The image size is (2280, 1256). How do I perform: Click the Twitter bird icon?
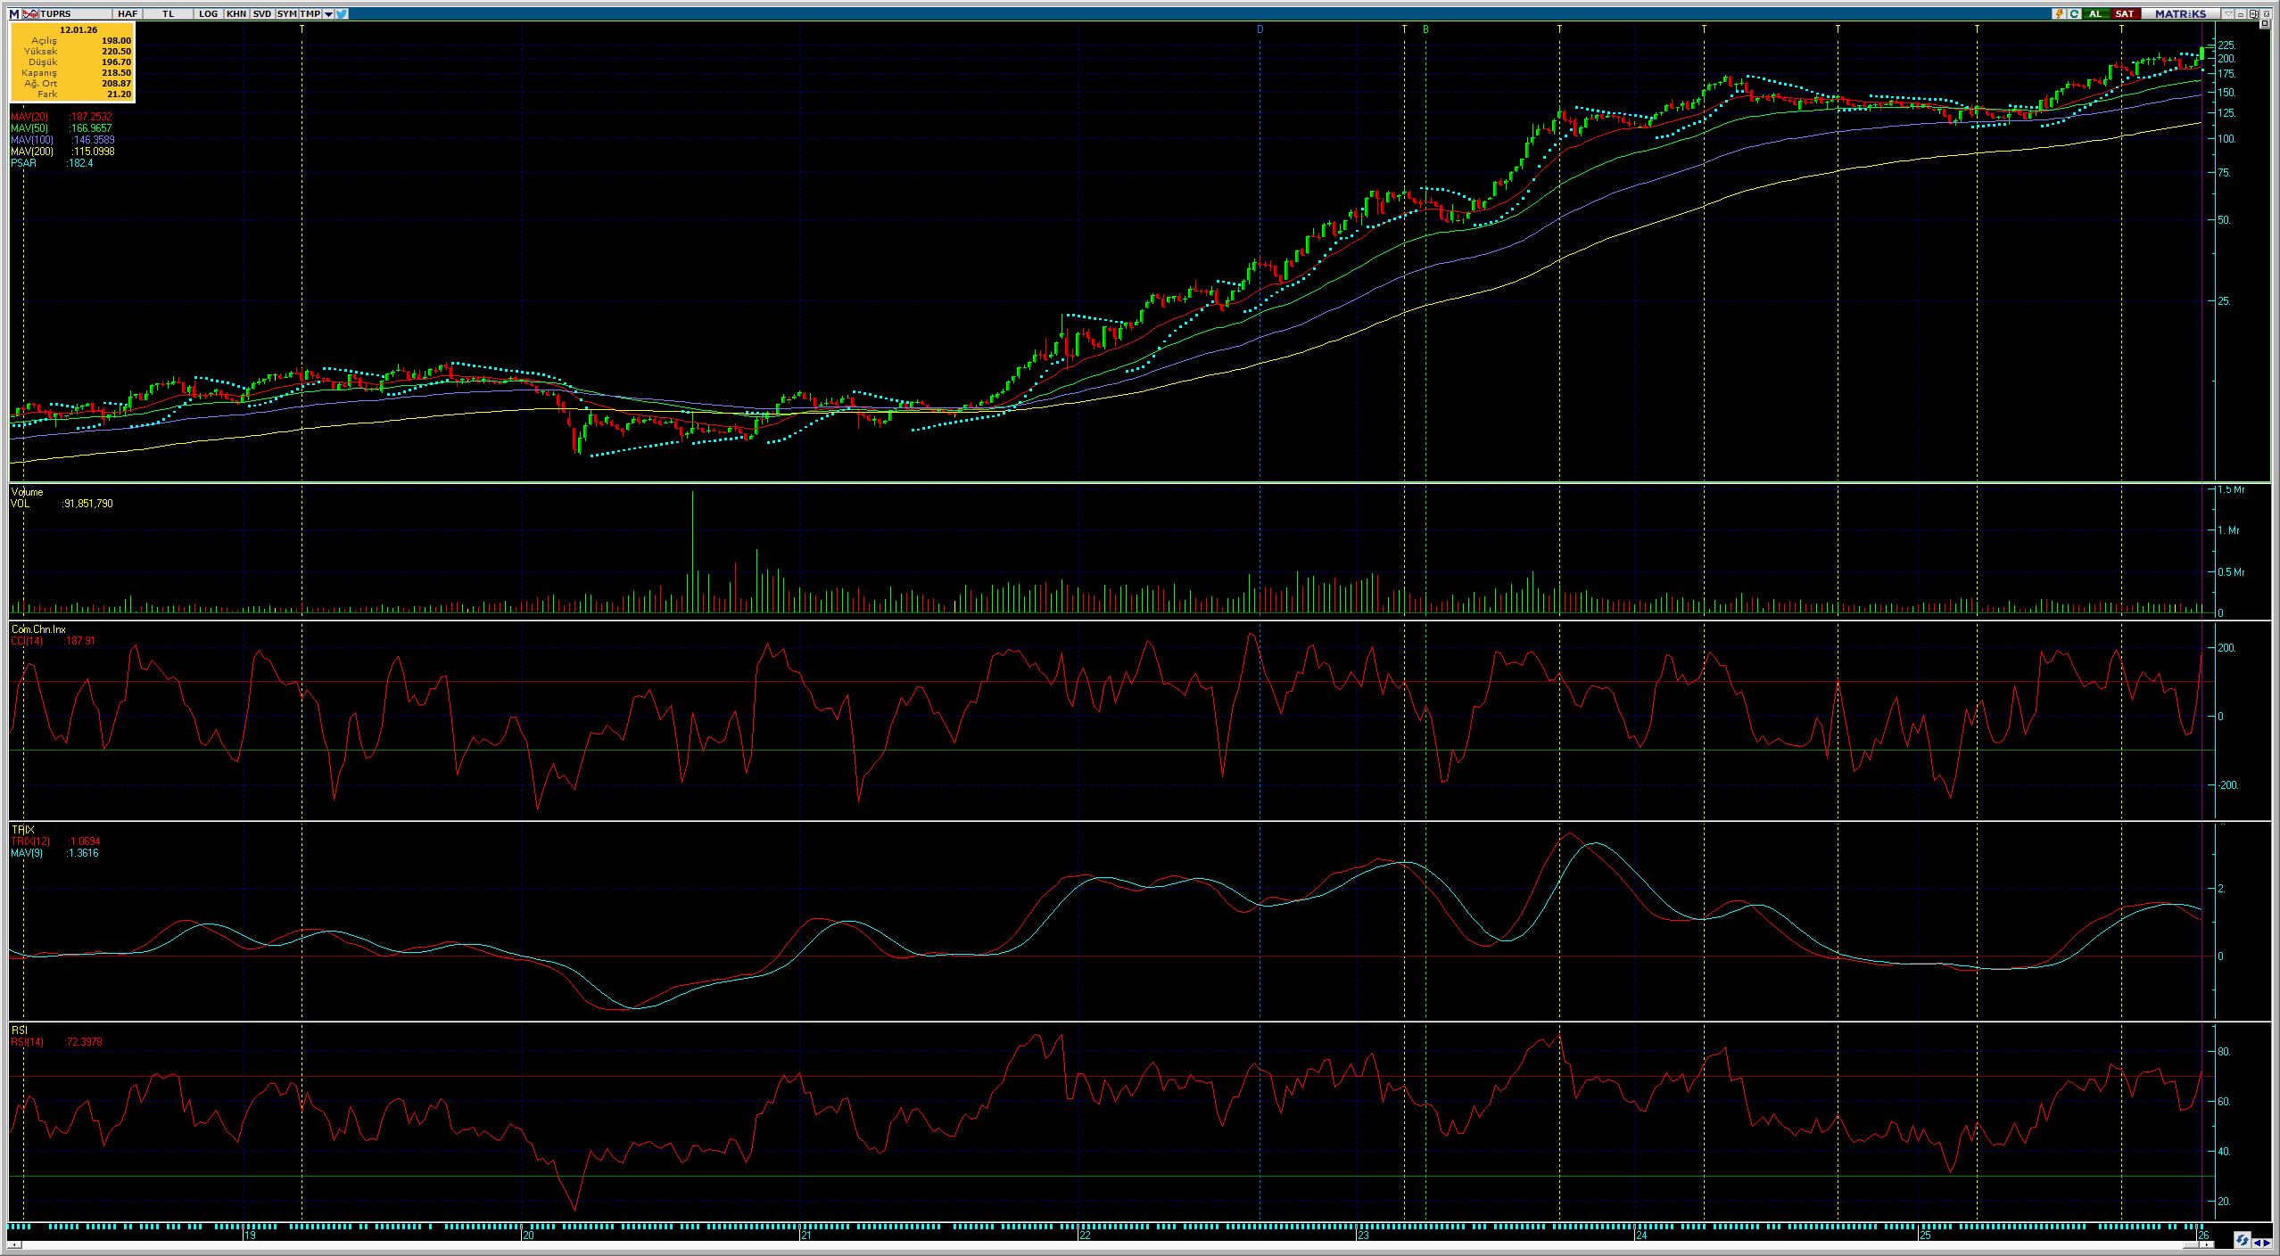coord(342,13)
